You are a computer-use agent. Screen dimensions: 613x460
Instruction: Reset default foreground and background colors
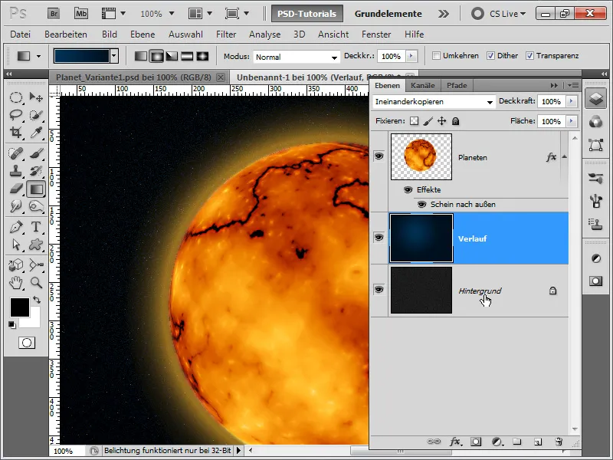click(x=12, y=324)
